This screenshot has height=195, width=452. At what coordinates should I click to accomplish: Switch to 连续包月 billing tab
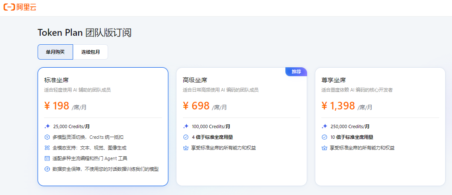(x=91, y=52)
